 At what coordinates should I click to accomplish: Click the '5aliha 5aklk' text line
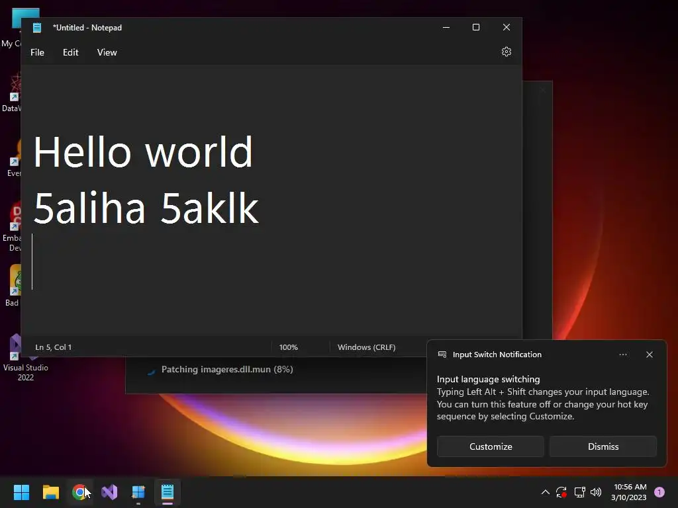pyautogui.click(x=146, y=208)
